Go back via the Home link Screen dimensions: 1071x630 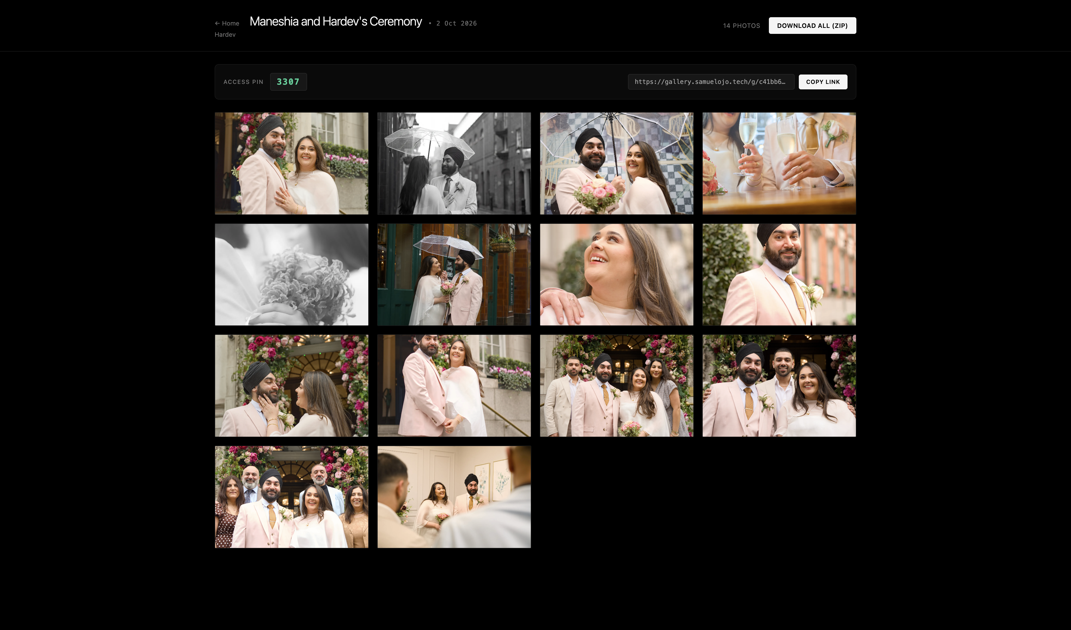[227, 23]
